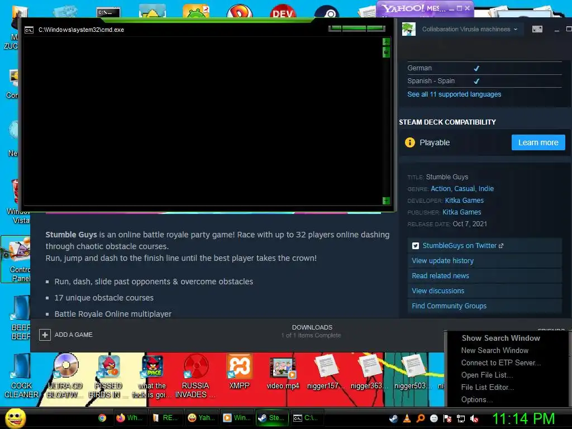The height and width of the screenshot is (429, 572).
Task: Switch to the RE... archive taskbar button
Action: (165, 418)
